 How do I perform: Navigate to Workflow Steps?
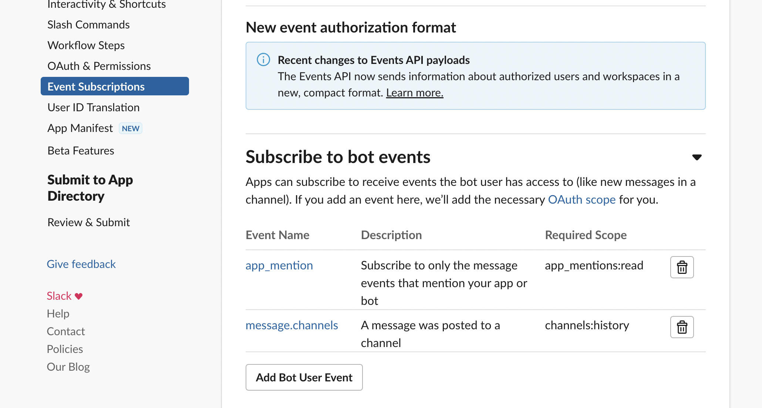click(x=86, y=45)
